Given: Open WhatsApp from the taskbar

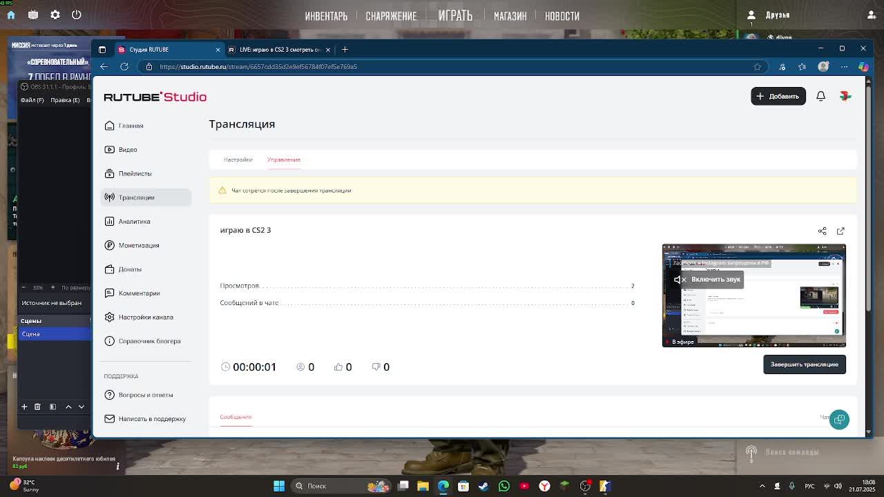Looking at the screenshot, I should coord(504,486).
